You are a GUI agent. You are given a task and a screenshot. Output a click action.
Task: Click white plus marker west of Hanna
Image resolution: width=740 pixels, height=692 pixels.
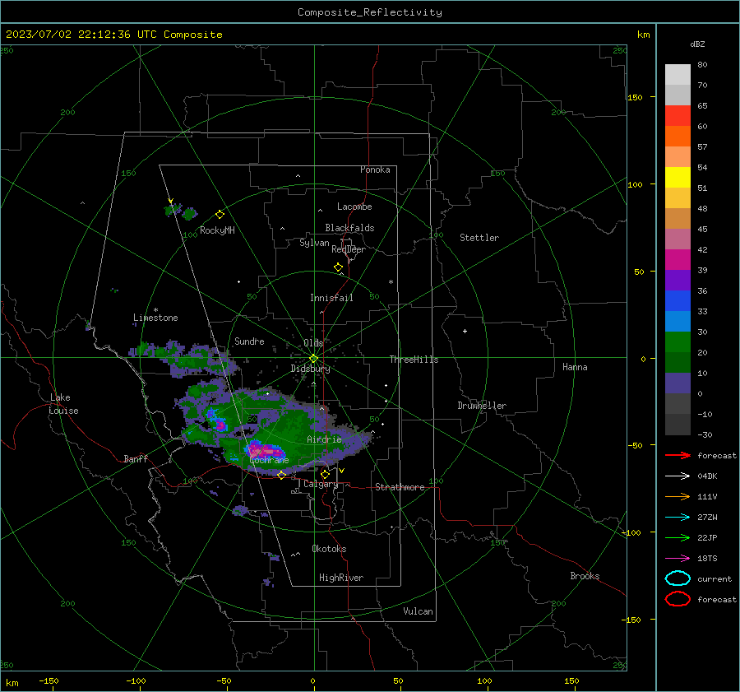465,331
